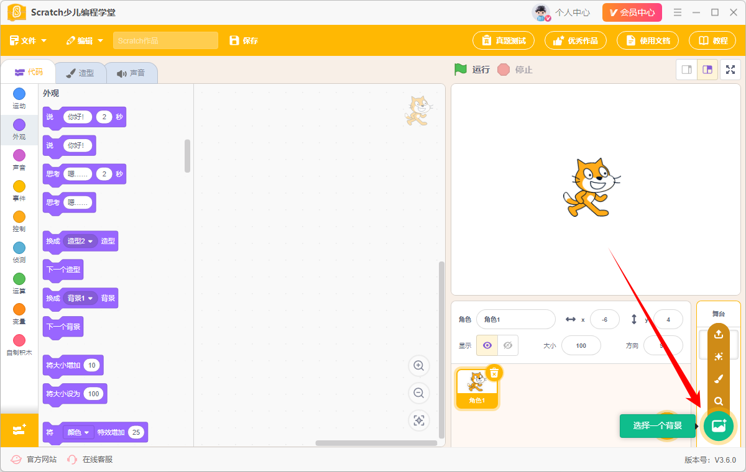Click the red stop icon
The image size is (746, 472).
pyautogui.click(x=504, y=70)
